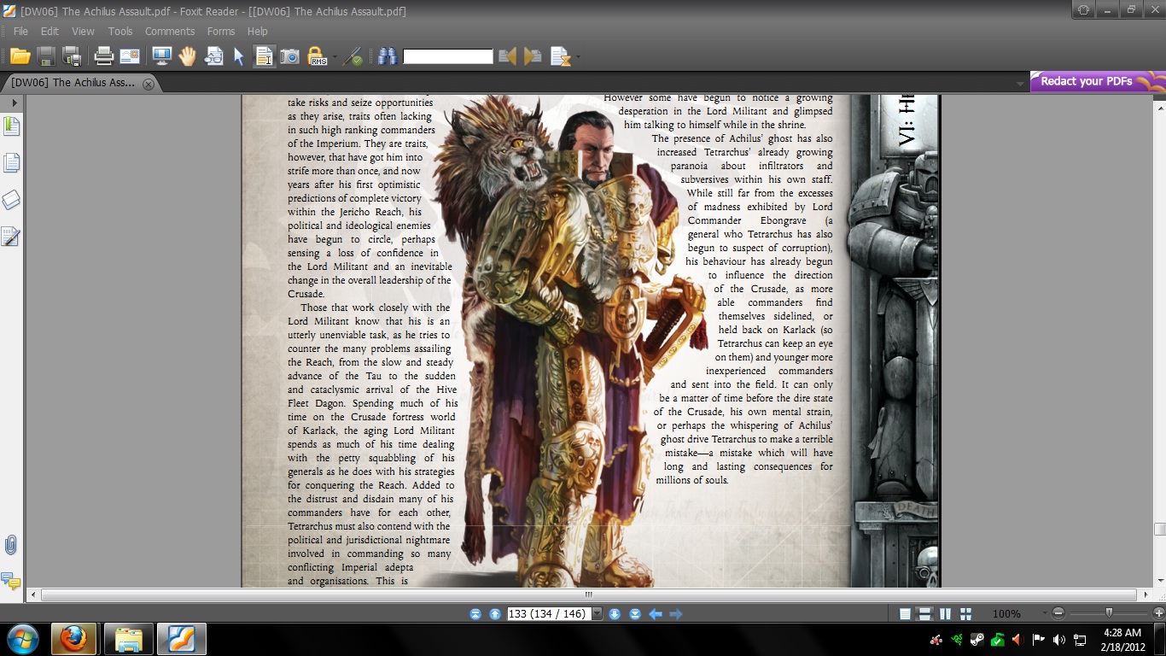1166x656 pixels.
Task: Click the page number input box
Action: [549, 614]
